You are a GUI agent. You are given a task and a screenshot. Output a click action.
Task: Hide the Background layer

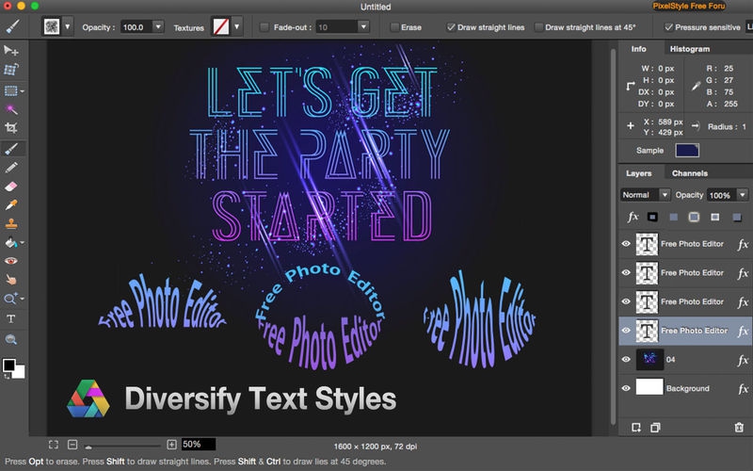tap(627, 388)
